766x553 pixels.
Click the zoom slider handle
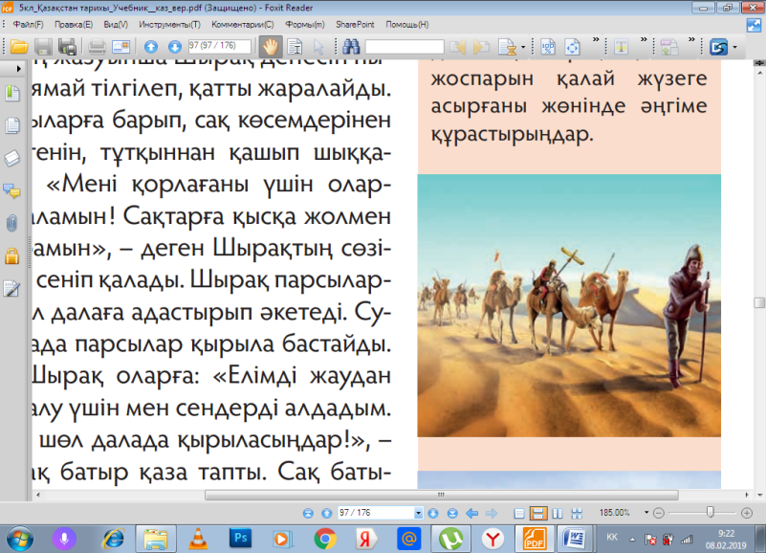(710, 512)
